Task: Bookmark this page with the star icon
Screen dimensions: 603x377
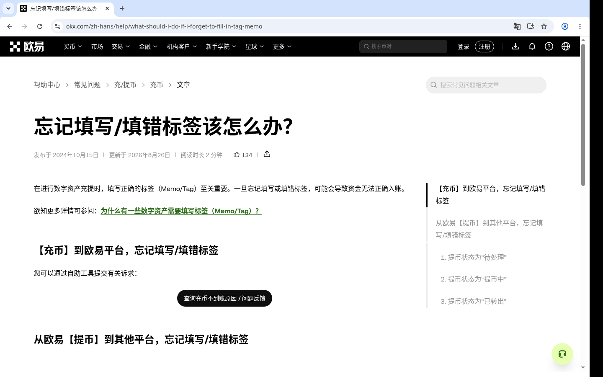Action: [x=544, y=26]
